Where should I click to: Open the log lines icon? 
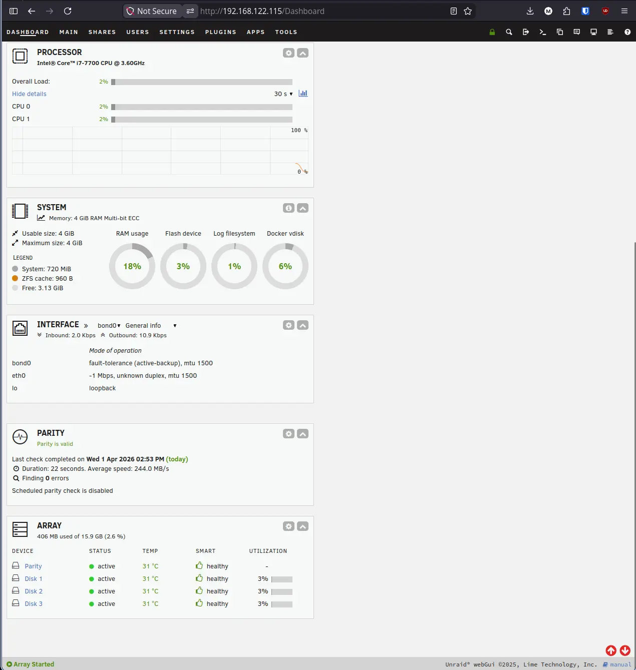[x=610, y=32]
